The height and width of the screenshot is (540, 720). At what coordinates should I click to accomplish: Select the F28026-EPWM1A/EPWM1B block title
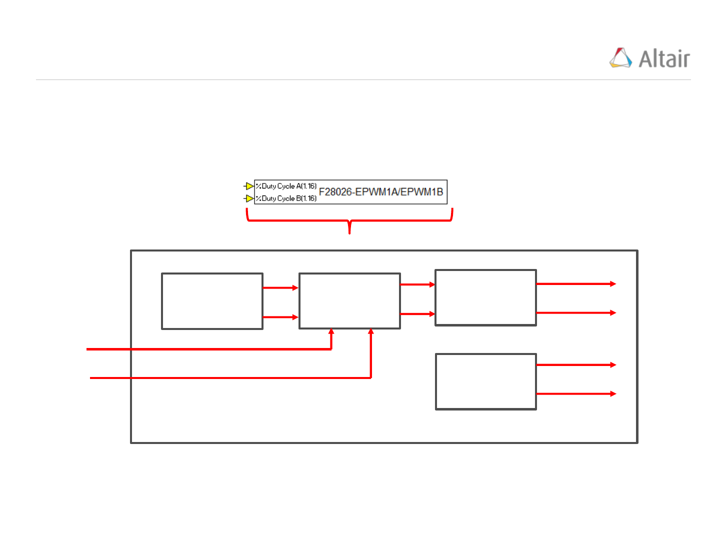(x=381, y=192)
